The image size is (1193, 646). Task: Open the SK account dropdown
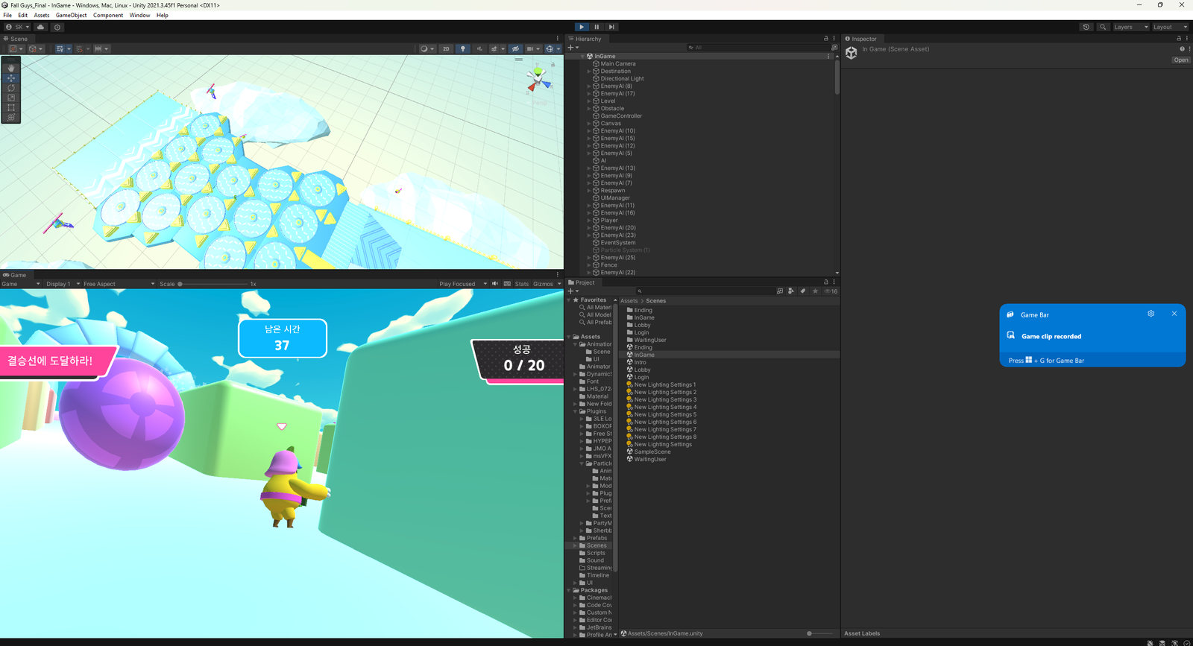(x=17, y=27)
